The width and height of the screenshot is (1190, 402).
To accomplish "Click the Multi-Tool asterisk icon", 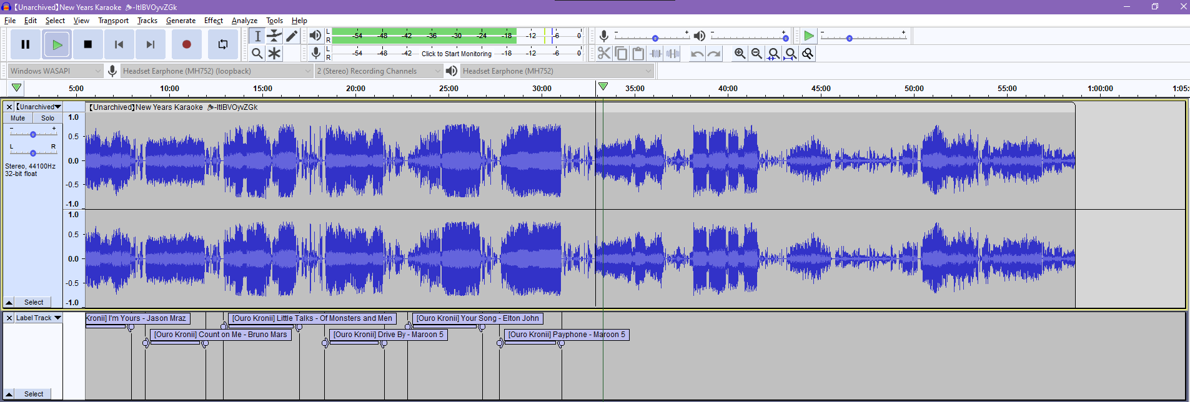I will pos(274,54).
